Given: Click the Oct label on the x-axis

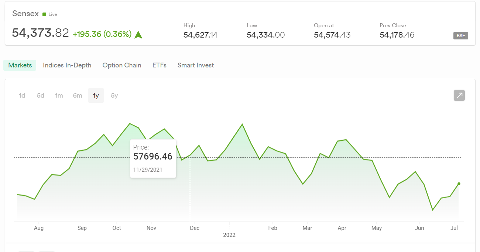Looking at the screenshot, I should tap(117, 228).
